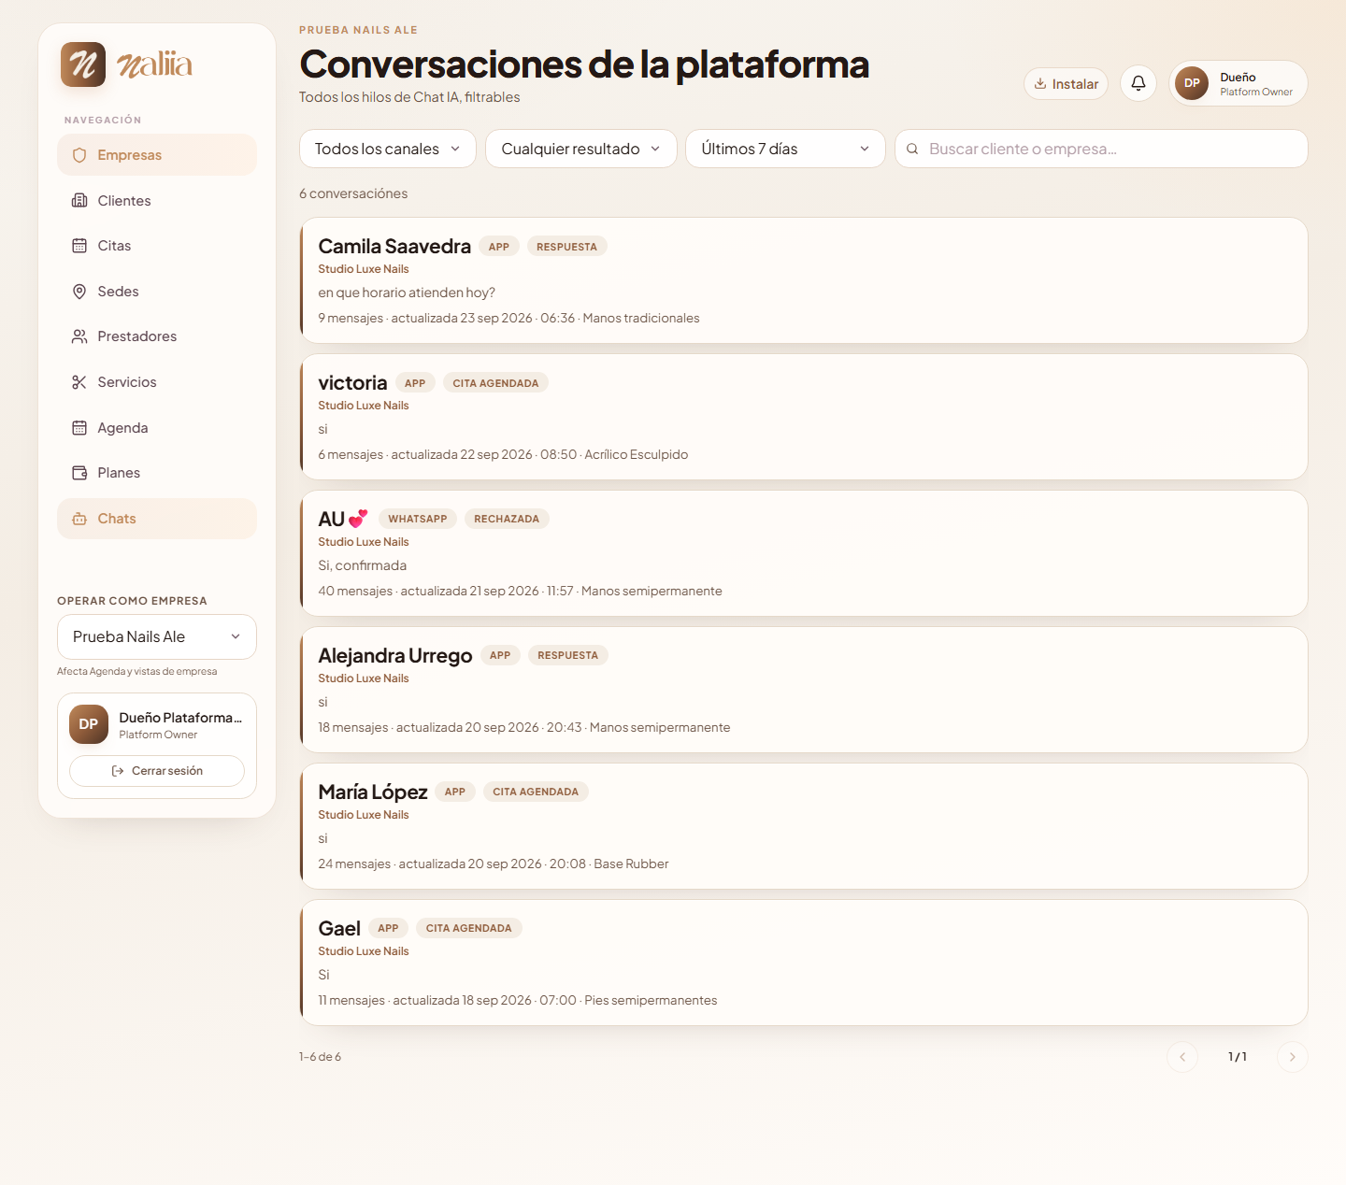Go to previous page arrow
The width and height of the screenshot is (1346, 1185).
[x=1182, y=1057]
